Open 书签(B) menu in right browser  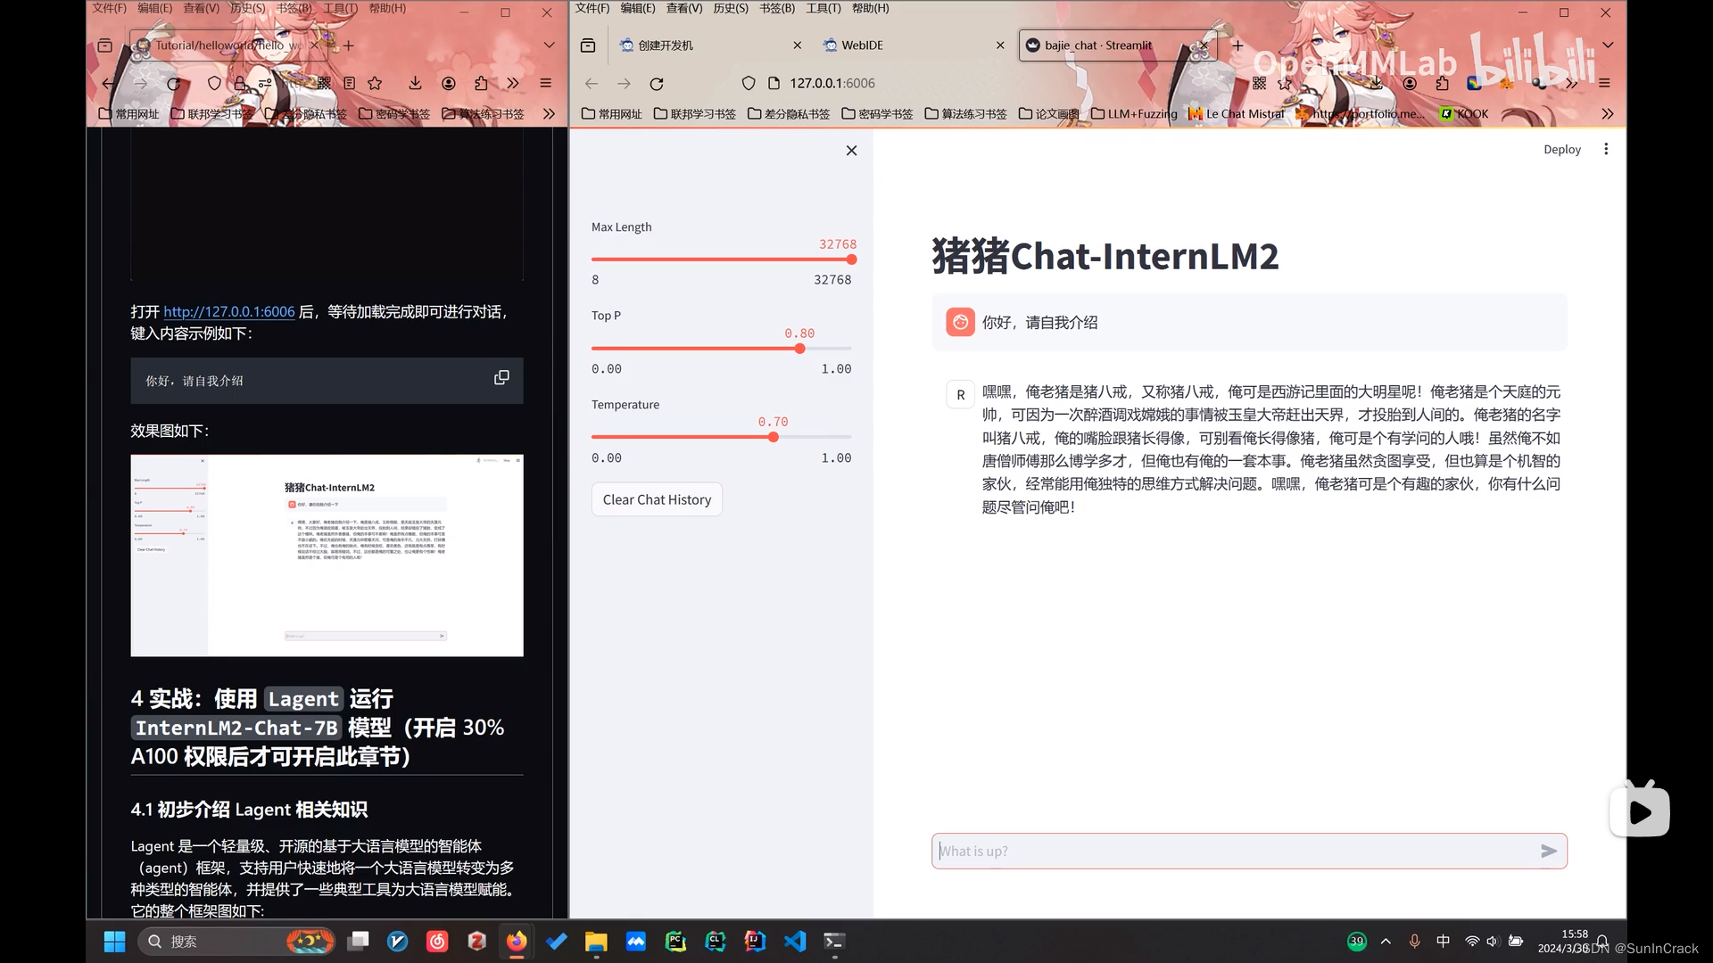pos(776,8)
